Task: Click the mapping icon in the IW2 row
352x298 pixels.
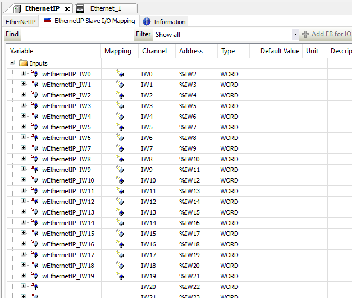Action: point(120,95)
